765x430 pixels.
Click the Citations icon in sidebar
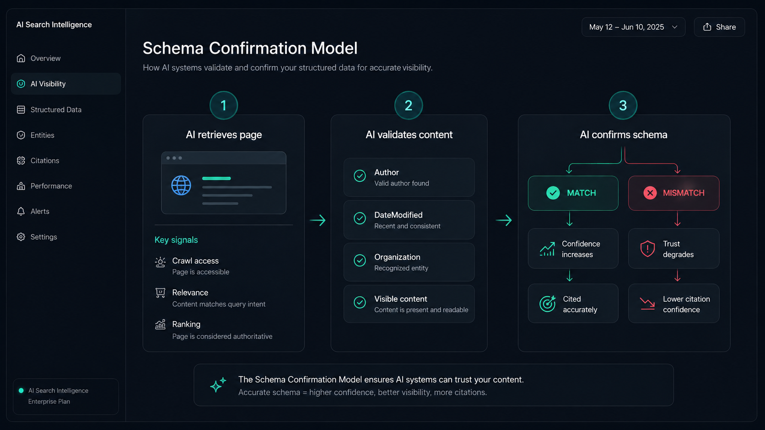pos(21,160)
